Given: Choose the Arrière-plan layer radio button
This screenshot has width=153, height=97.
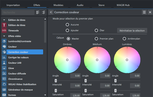Looking at the screenshot, I should (x=124, y=39).
